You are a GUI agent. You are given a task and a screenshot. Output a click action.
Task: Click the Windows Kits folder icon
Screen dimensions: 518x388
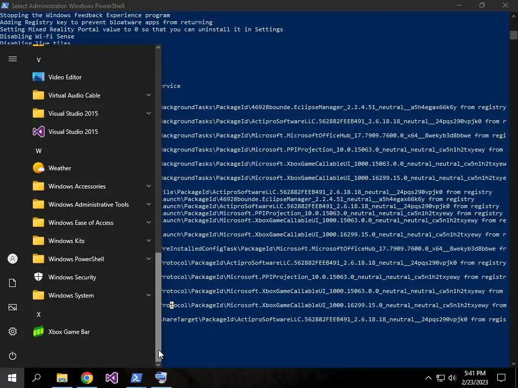(38, 240)
